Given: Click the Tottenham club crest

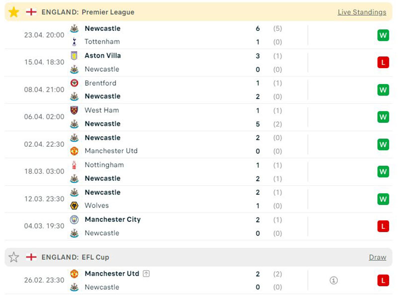Looking at the screenshot, I should pos(74,42).
